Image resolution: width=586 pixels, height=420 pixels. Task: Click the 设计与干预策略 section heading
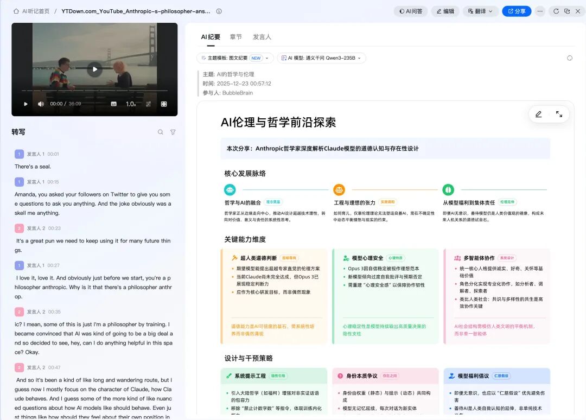[249, 358]
